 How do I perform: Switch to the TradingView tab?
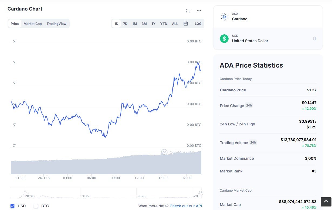(x=56, y=24)
